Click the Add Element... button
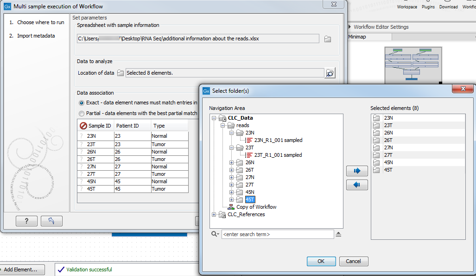Screen dimensions: 476x276 [23, 270]
